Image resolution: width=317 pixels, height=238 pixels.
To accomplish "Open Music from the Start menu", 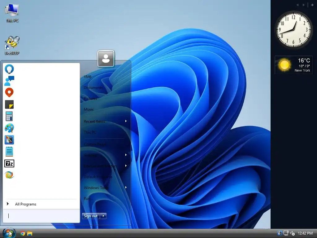I will point(89,109).
